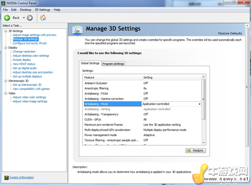Select Adjust image settings with preview
The image size is (251, 185).
click(35, 35)
